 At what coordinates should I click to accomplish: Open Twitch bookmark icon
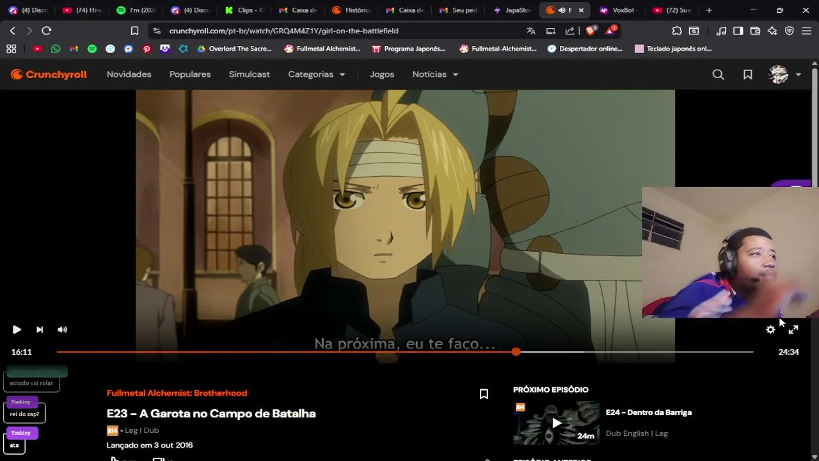pyautogui.click(x=165, y=49)
